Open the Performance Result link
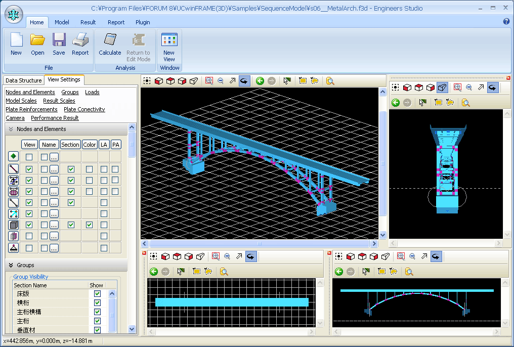The height and width of the screenshot is (347, 514). [55, 118]
